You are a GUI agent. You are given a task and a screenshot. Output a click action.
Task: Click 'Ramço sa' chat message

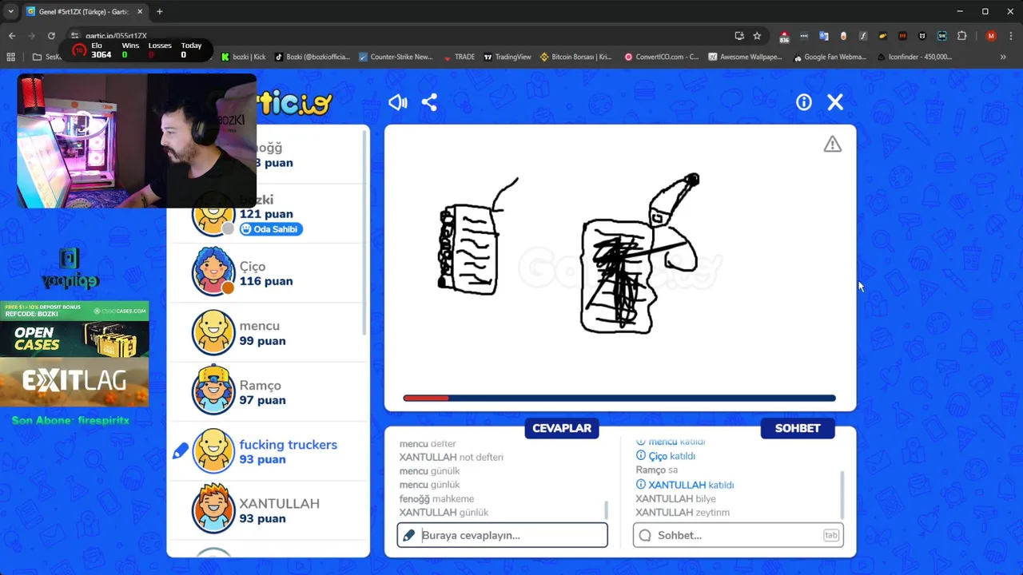657,470
